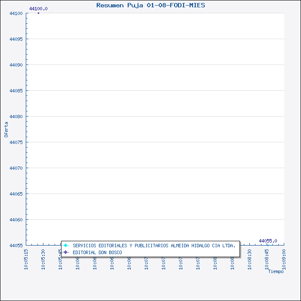The width and height of the screenshot is (301, 301).
Task: Click the 44070 y-axis tick label
Action: 16,168
